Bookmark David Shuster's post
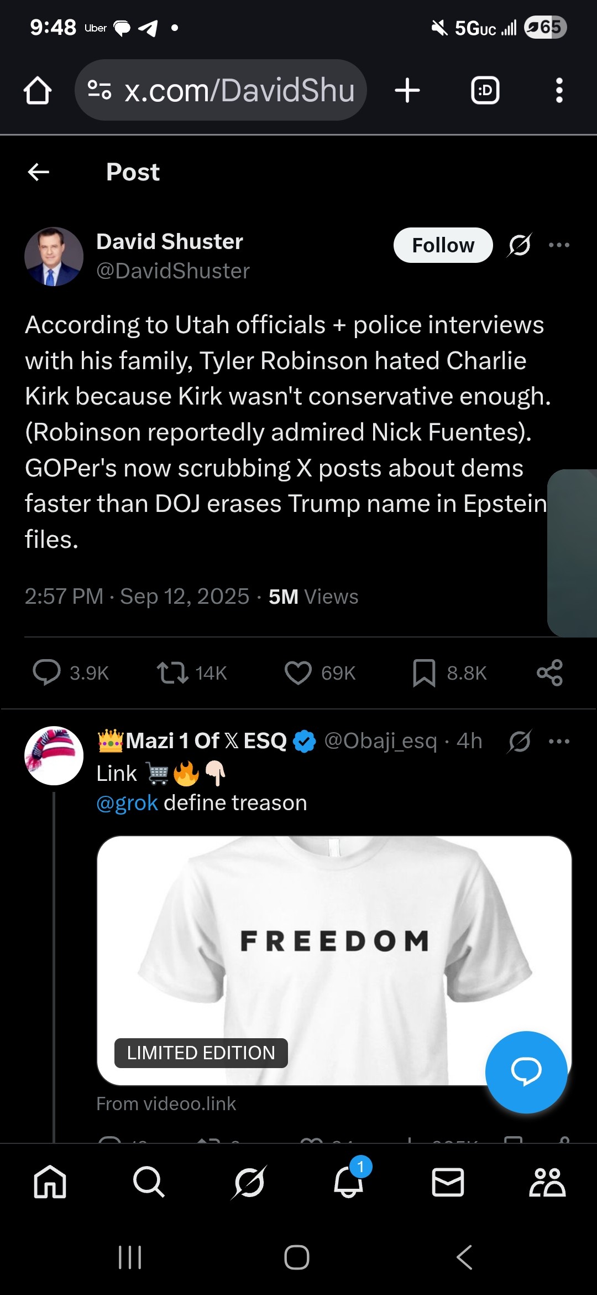 click(424, 673)
